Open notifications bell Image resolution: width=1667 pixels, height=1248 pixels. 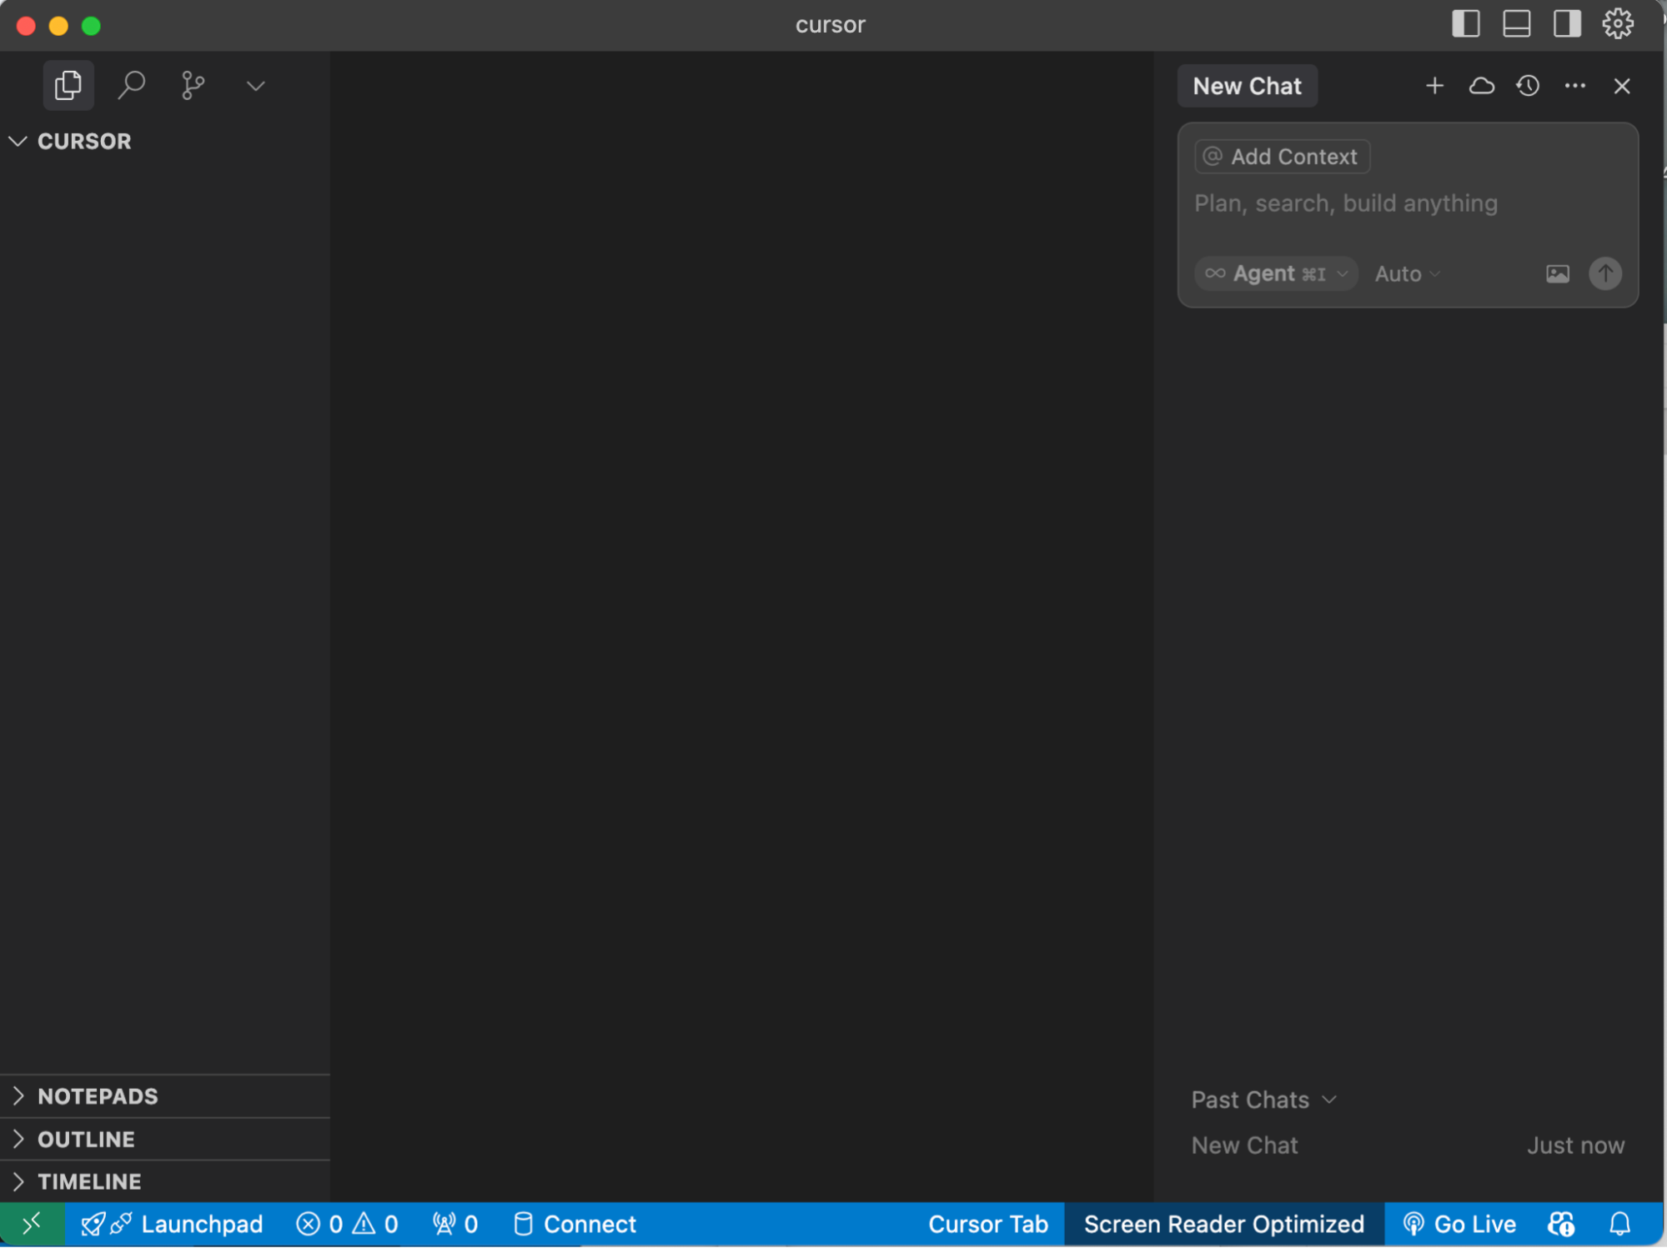pos(1619,1224)
